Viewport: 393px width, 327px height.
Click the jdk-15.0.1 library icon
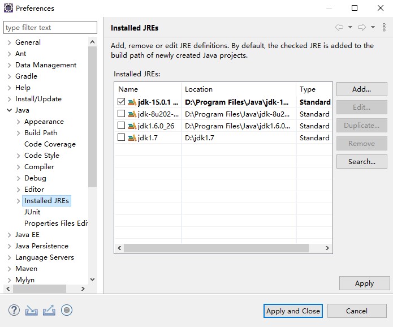coord(132,102)
